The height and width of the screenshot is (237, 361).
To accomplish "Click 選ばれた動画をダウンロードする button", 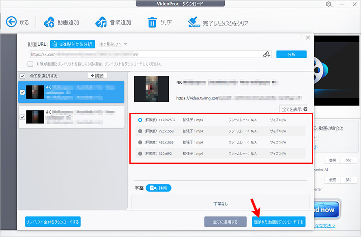I will (x=279, y=222).
